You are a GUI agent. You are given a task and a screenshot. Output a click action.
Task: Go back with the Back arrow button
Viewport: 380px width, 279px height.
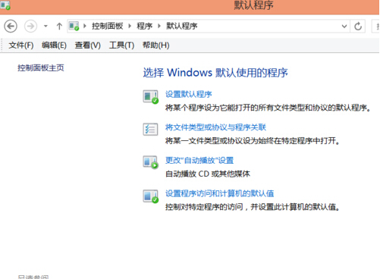click(11, 26)
